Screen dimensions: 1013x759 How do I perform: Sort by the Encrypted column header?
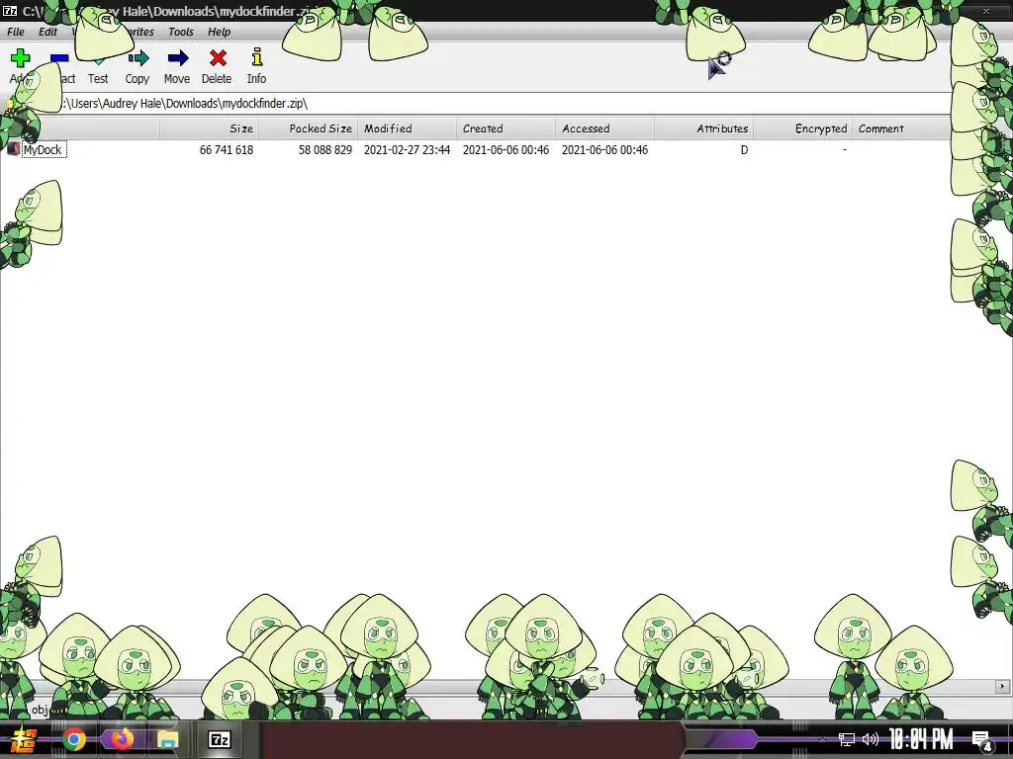coord(802,128)
